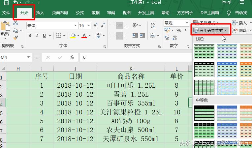Expand the fill color dropdown arrow

tap(78, 36)
